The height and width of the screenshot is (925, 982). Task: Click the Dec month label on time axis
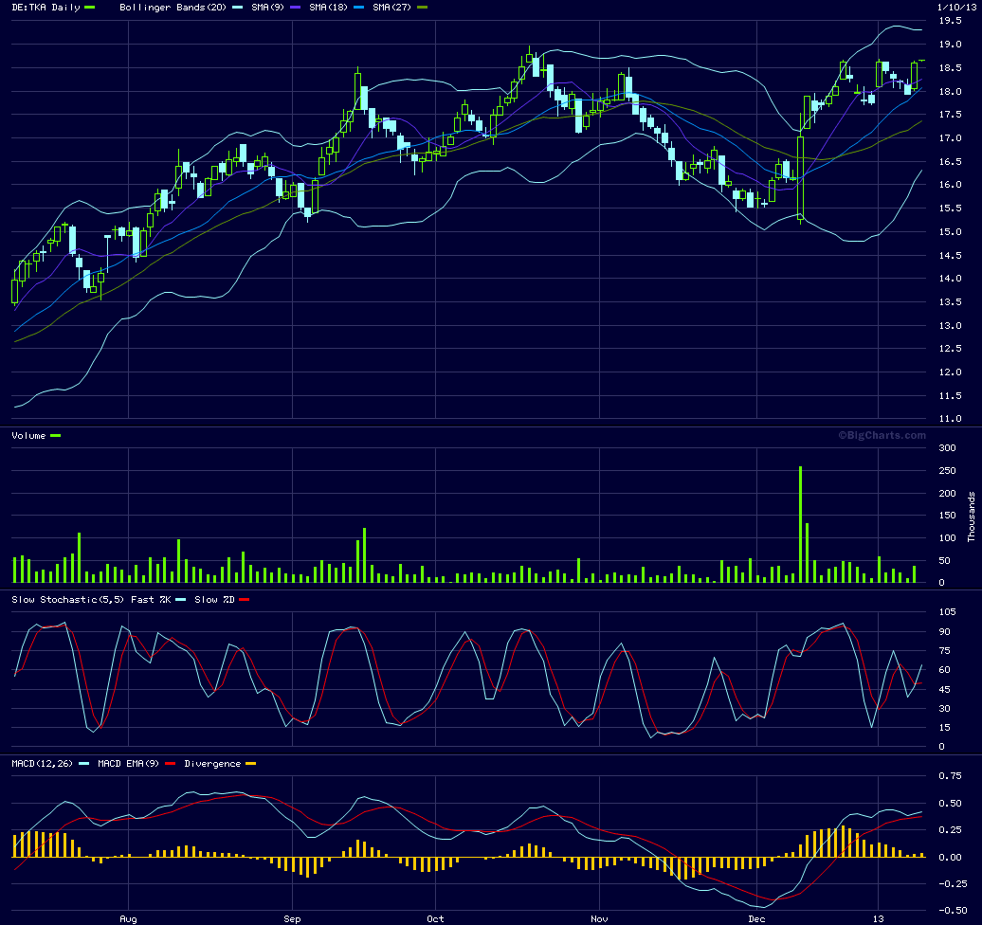tap(756, 918)
